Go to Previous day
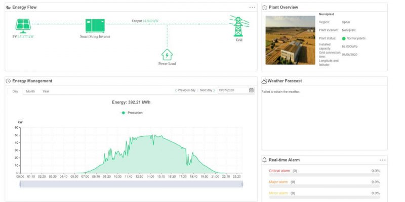Image resolution: width=405 pixels, height=202 pixels. click(x=185, y=90)
